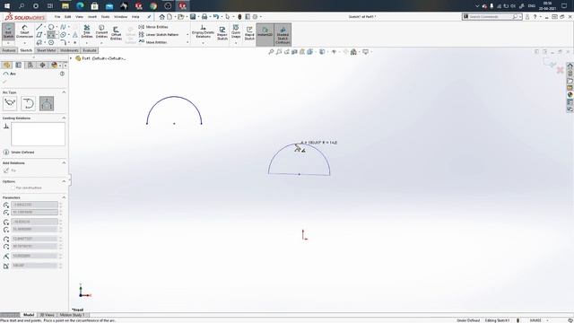Open Search Commands dropdown arrow

[520, 17]
